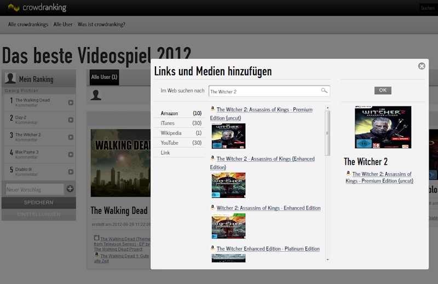Click Xbox Enhanced Edition cover thumbnail
This screenshot has height=284, width=438.
click(228, 226)
